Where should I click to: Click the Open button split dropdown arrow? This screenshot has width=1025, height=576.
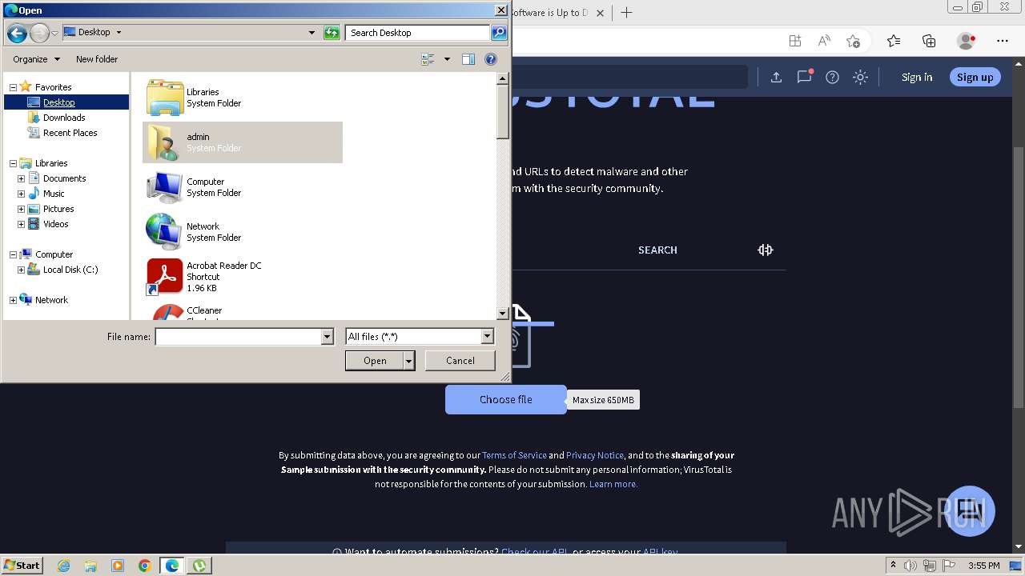click(x=409, y=361)
